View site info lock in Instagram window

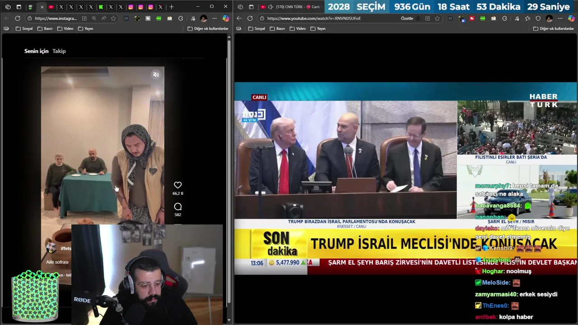pyautogui.click(x=29, y=19)
